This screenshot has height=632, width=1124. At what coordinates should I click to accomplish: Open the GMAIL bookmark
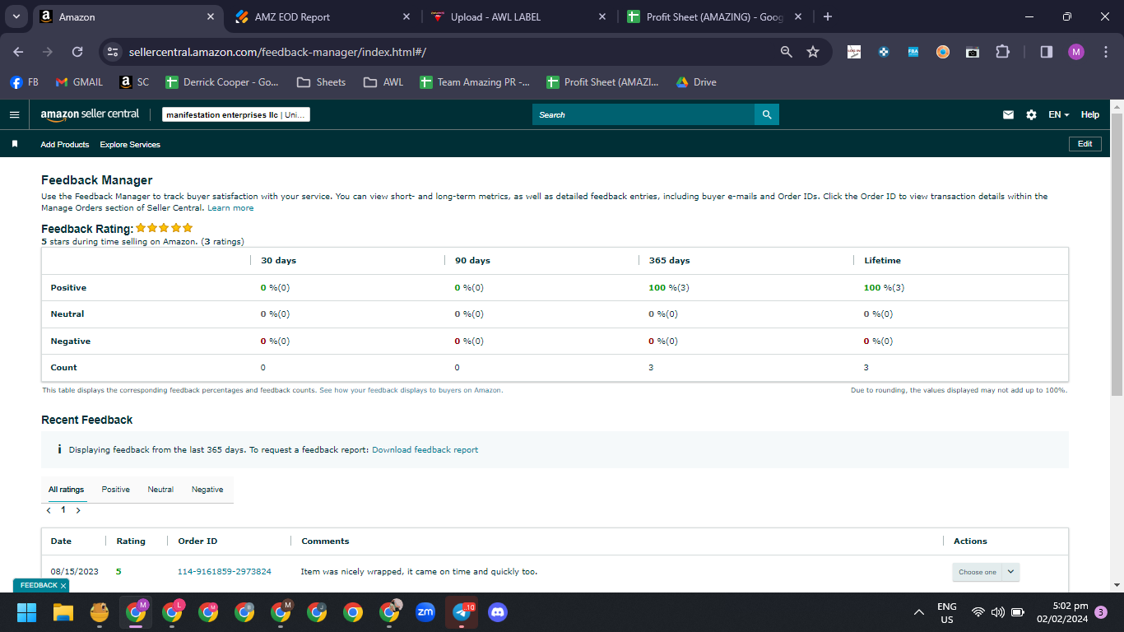(x=79, y=82)
